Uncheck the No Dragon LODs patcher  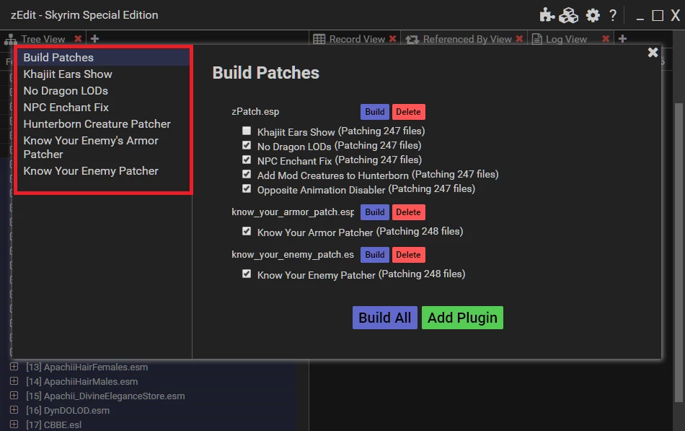pos(247,145)
